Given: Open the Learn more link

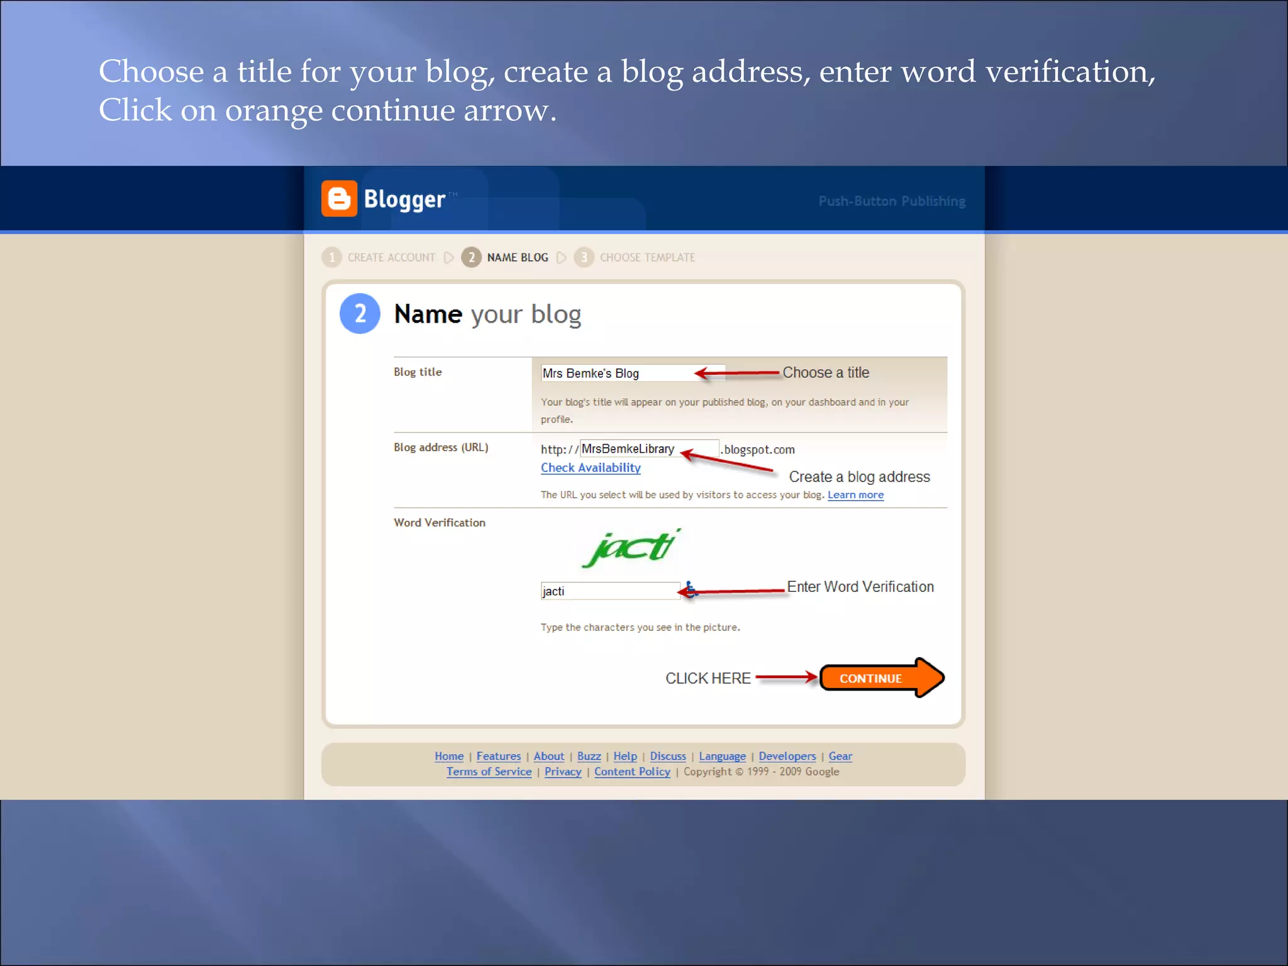Looking at the screenshot, I should coord(855,495).
